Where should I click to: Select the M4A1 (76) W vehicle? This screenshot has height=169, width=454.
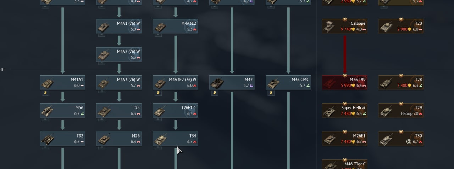coord(119,26)
